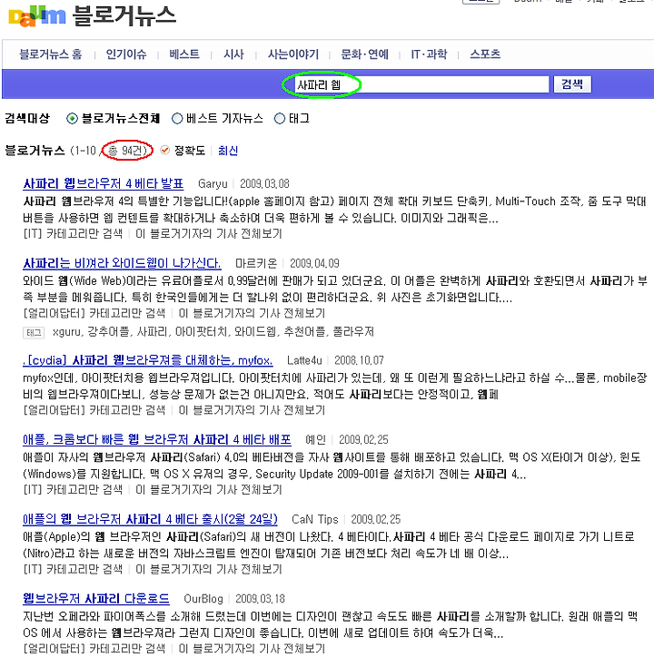Viewport: 654px width, 657px height.
Task: Open article 애플의 웹 브라우저 사파리 4 베타 출시
Action: pyautogui.click(x=150, y=520)
